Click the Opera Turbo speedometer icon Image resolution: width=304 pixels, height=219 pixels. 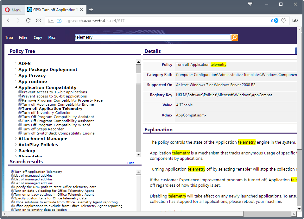point(59,21)
